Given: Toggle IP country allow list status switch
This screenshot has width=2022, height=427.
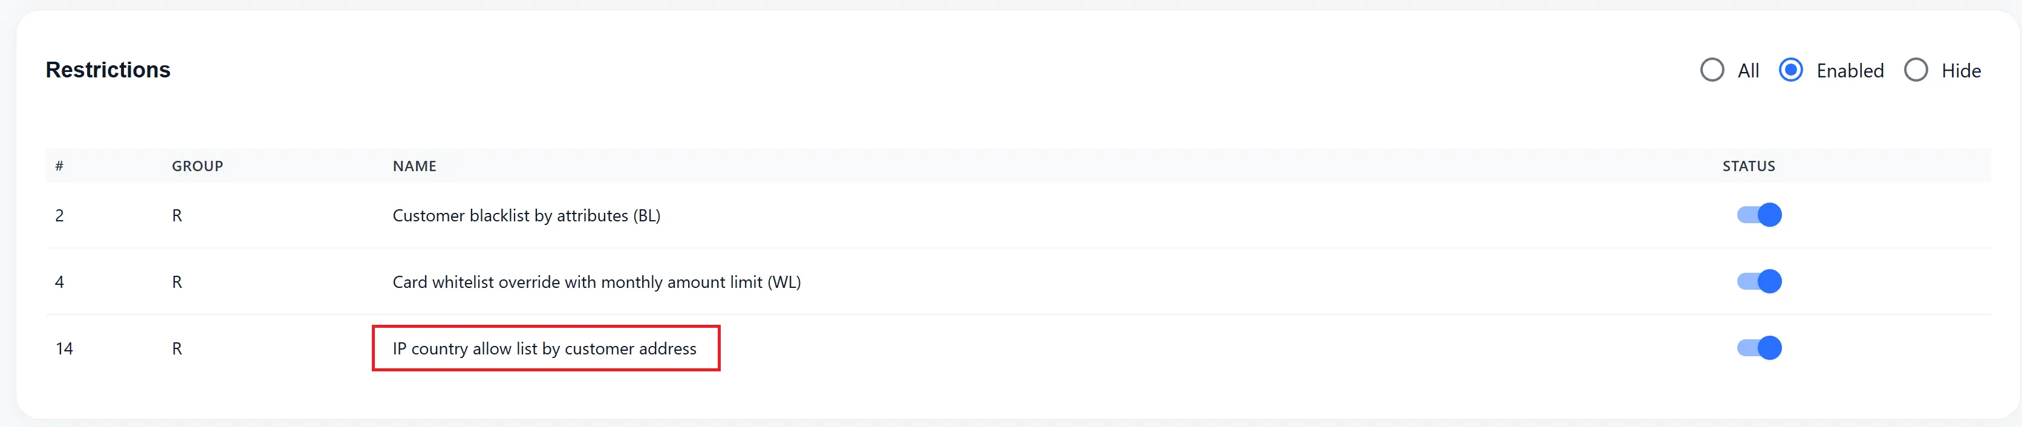Looking at the screenshot, I should coord(1759,348).
